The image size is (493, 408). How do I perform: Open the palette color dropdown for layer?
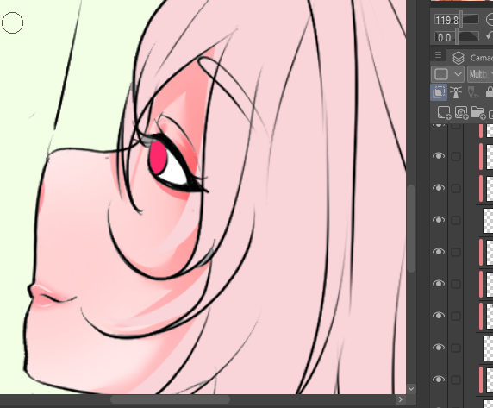coord(447,74)
